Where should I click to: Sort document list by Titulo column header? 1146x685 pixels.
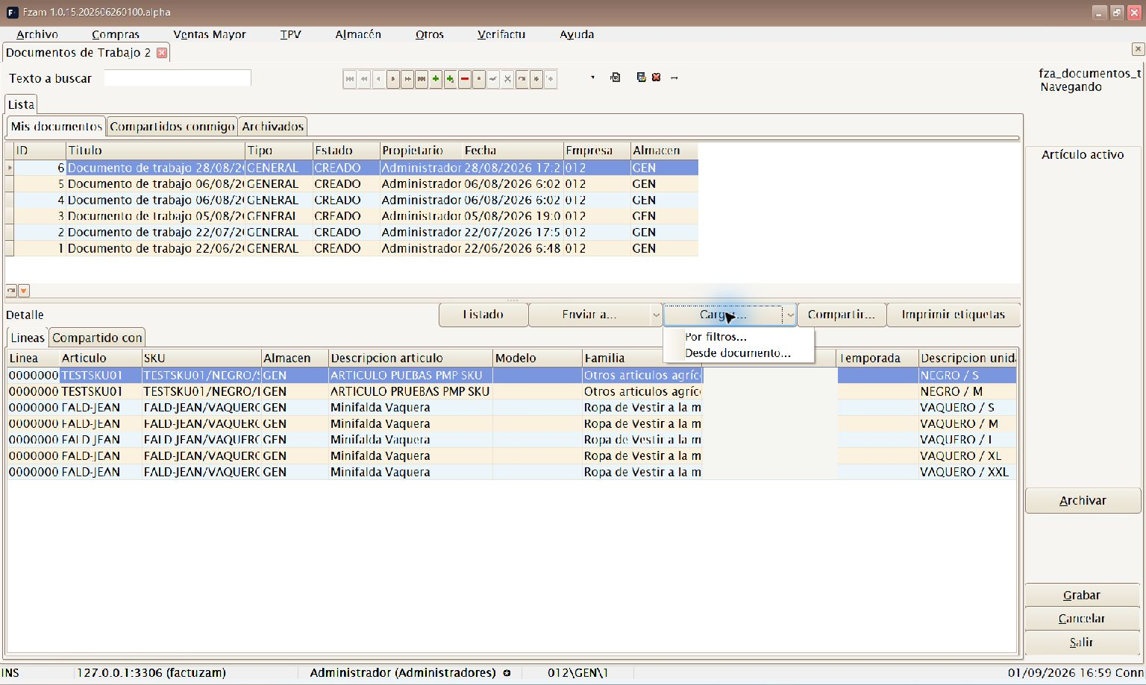tap(155, 151)
